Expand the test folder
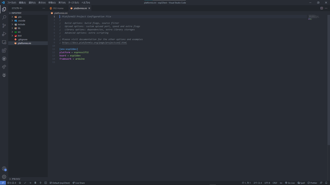The height and width of the screenshot is (185, 330). point(12,36)
